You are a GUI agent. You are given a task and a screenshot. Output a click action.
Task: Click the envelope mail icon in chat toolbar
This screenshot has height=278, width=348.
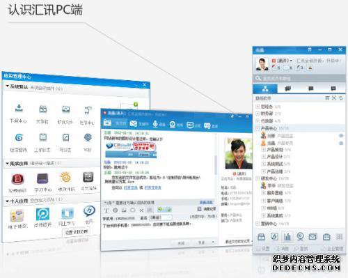click(133, 124)
